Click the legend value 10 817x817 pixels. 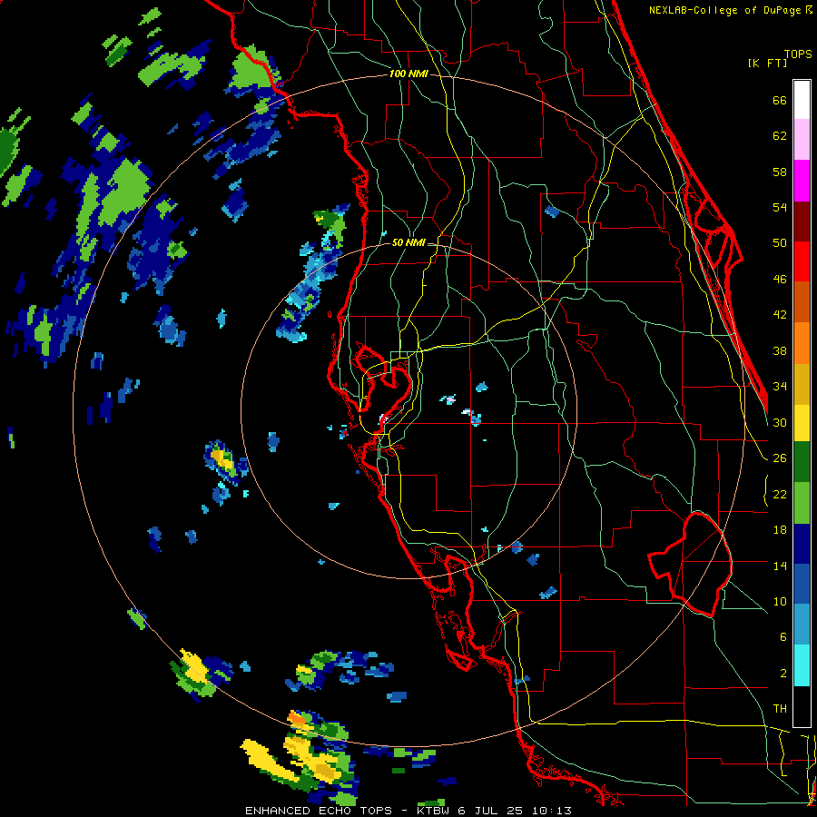780,602
